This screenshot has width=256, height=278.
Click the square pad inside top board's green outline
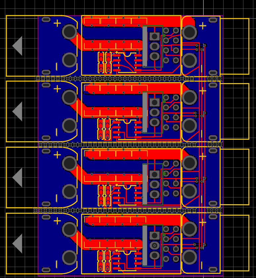(154, 36)
